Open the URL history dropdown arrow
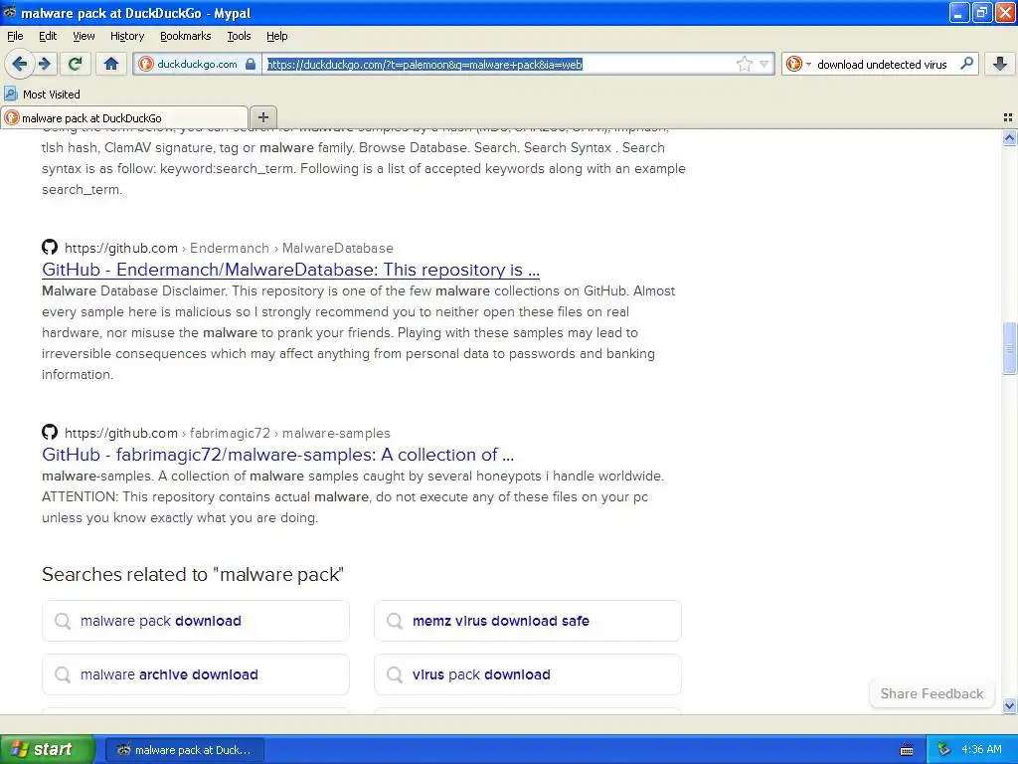 [764, 64]
